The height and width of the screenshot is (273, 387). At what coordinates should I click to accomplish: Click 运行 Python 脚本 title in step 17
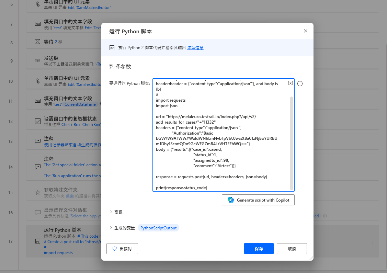(62, 230)
